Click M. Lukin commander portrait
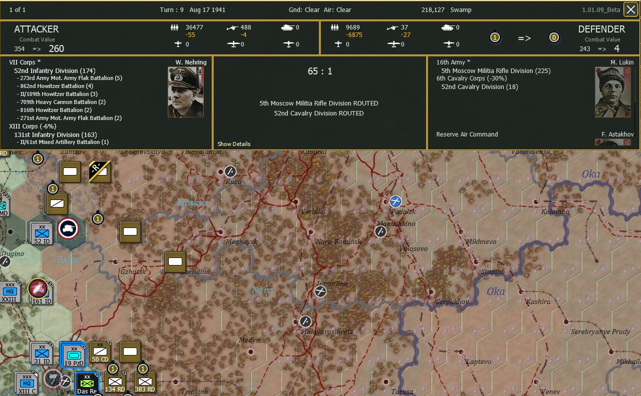The image size is (641, 396). (613, 92)
